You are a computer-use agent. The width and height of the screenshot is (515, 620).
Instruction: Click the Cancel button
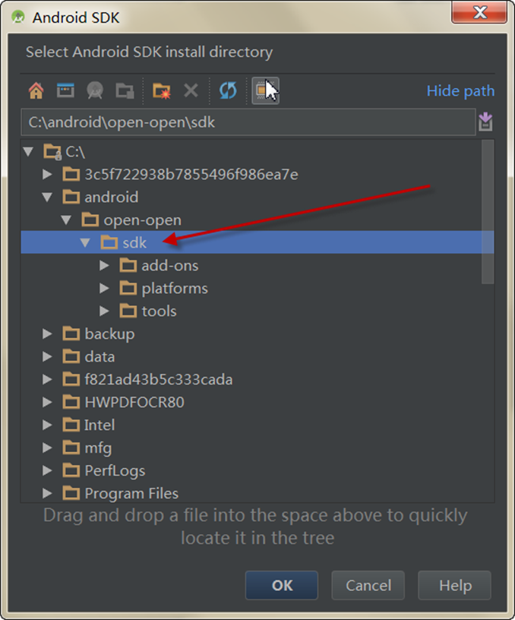(368, 585)
